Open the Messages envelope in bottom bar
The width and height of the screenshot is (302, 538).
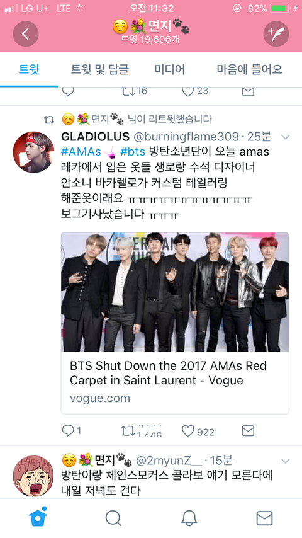coord(264,518)
